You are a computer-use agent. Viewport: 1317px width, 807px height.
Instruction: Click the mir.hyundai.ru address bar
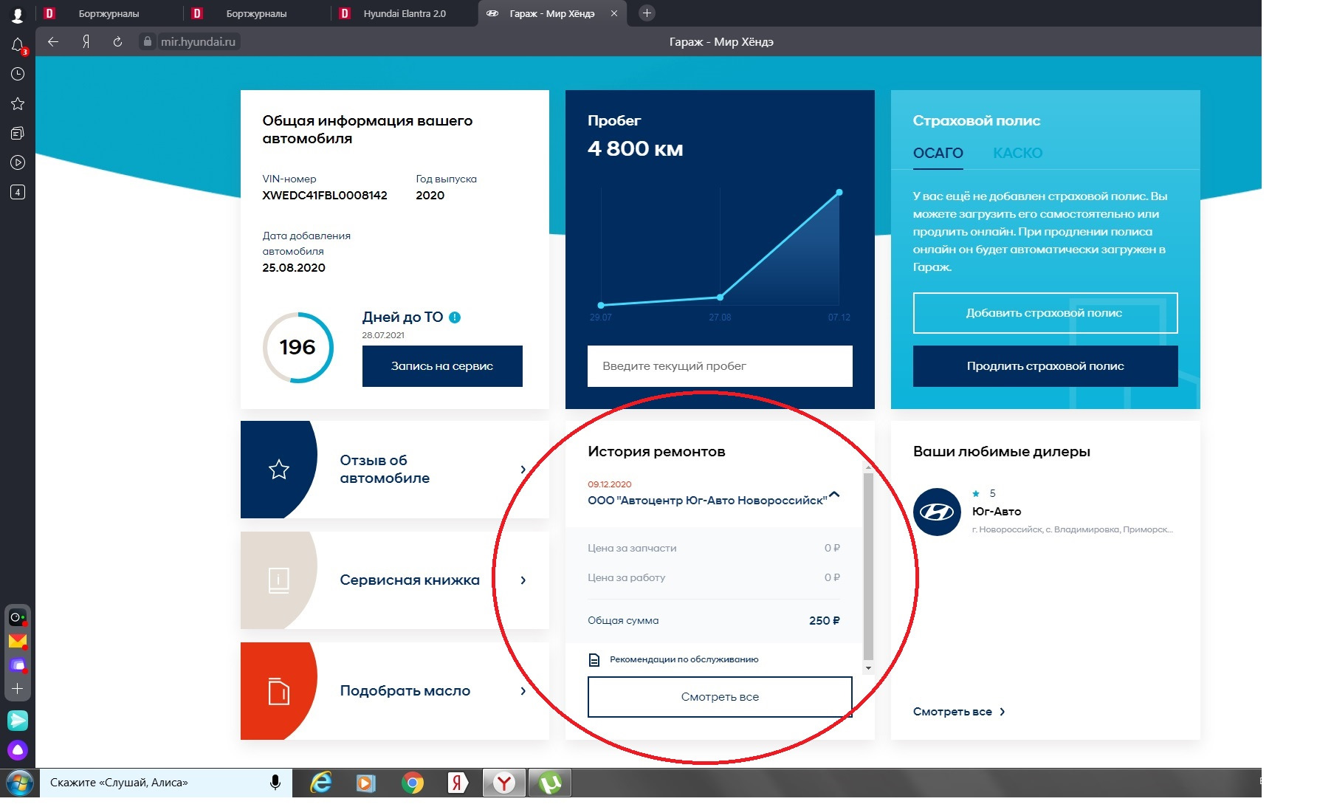198,42
